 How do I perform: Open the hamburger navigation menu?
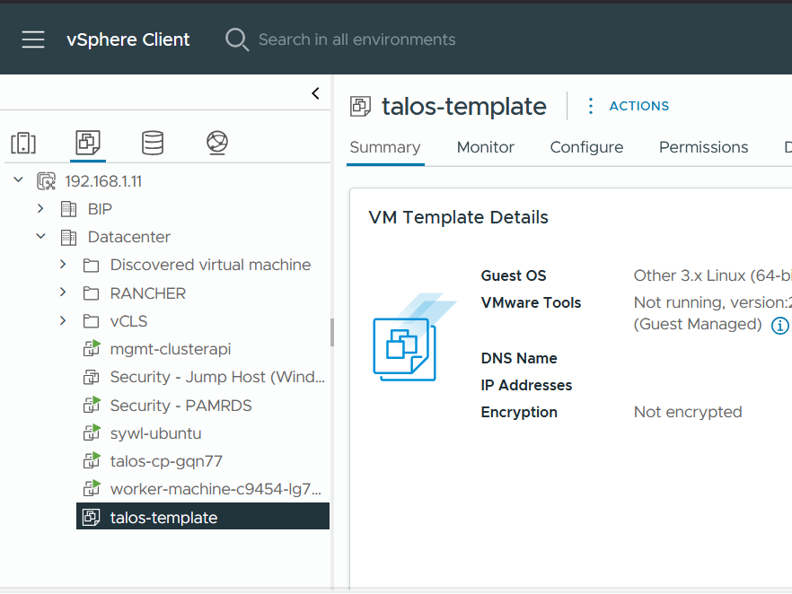[33, 39]
